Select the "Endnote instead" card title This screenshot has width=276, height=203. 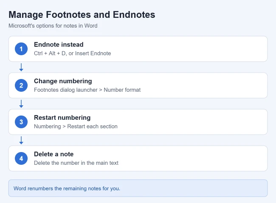point(59,45)
